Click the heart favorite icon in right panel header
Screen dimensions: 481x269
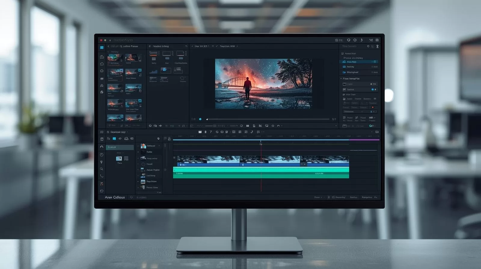[x=368, y=46]
